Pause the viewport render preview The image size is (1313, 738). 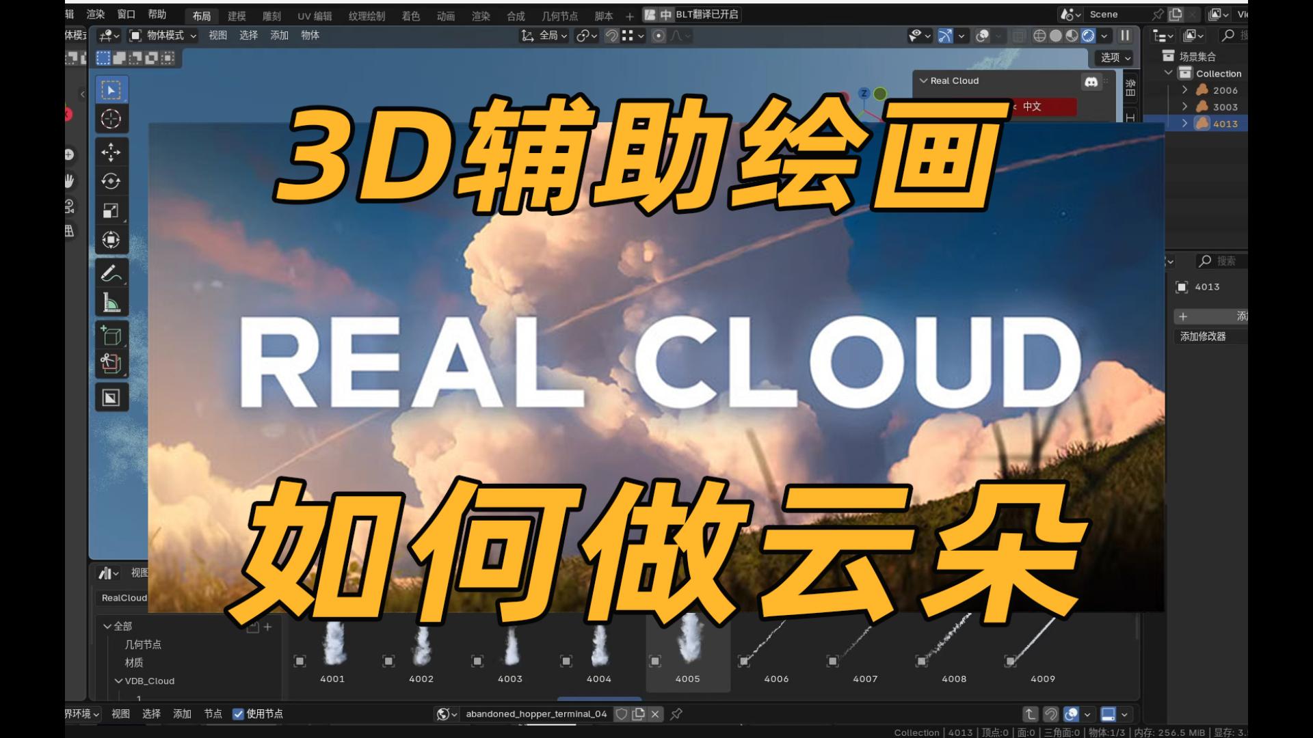tap(1125, 36)
